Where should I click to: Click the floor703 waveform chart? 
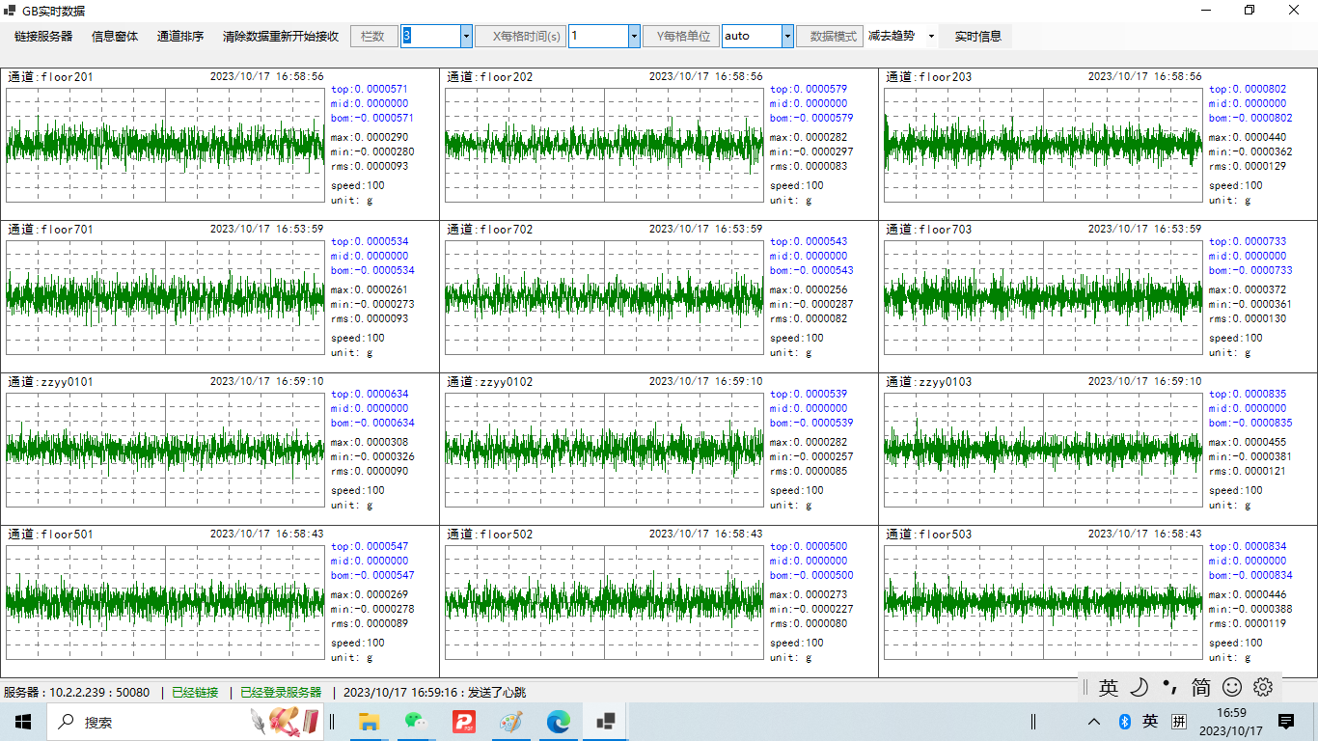(1044, 296)
